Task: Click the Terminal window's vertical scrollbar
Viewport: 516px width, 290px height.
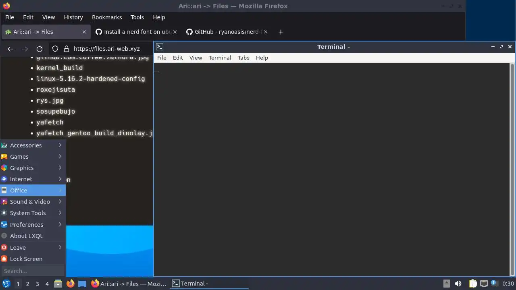Action: [x=512, y=169]
